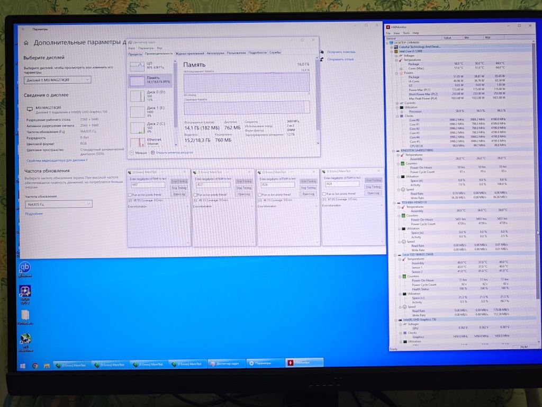Click the DESKTOP computer icon in HWMonitor

(x=391, y=42)
